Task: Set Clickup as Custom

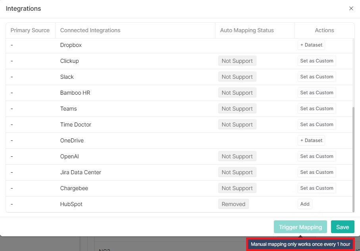Action: pyautogui.click(x=316, y=61)
